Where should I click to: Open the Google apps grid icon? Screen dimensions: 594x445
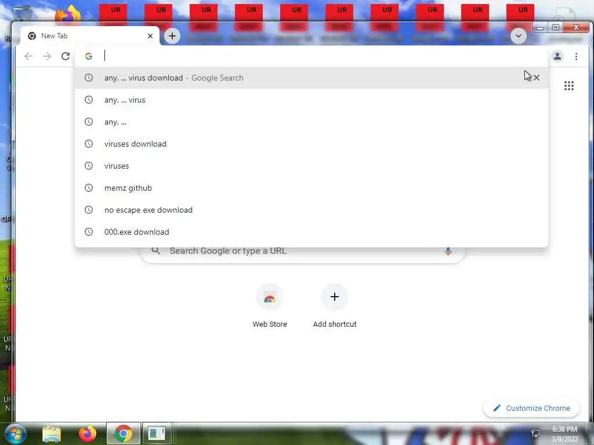point(568,86)
